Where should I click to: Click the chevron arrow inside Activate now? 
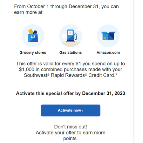[83, 111]
